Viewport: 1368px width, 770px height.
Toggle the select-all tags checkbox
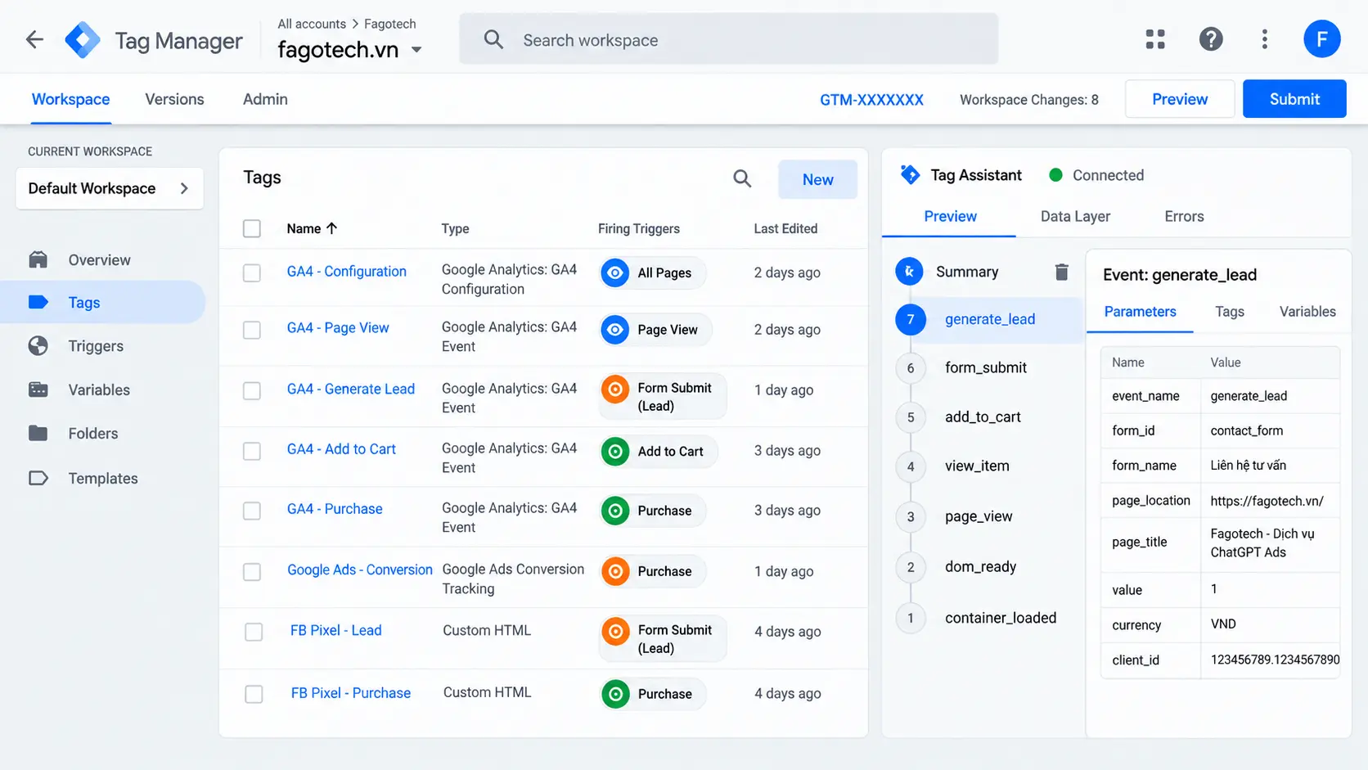[252, 228]
